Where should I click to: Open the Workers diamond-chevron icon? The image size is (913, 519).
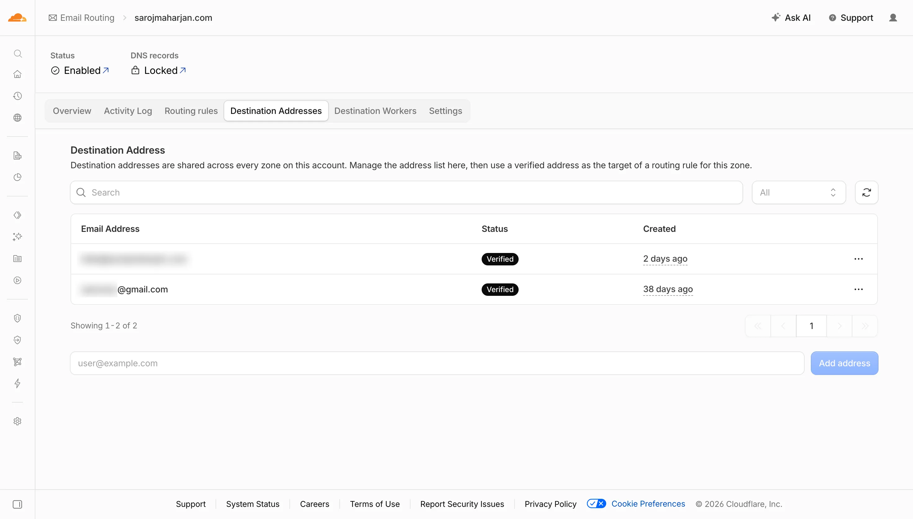[17, 215]
